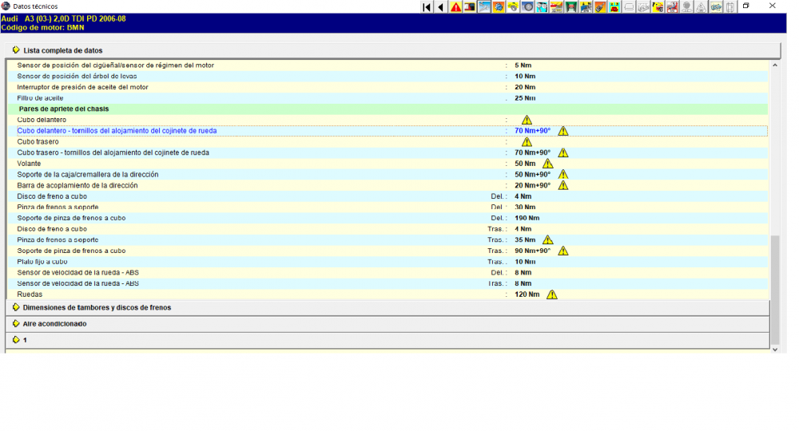Go back with the left triangle arrow
Image resolution: width=799 pixels, height=431 pixels.
(441, 6)
